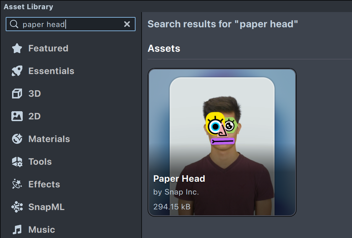
Task: Show the SnapML category
Action: (46, 207)
